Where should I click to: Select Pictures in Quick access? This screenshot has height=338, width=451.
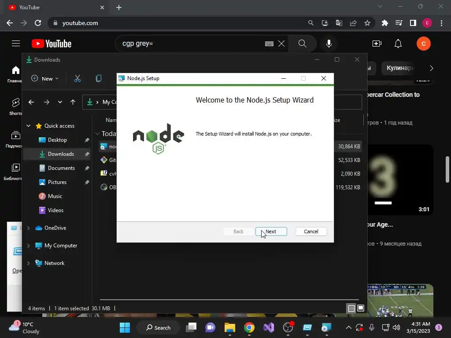(57, 182)
